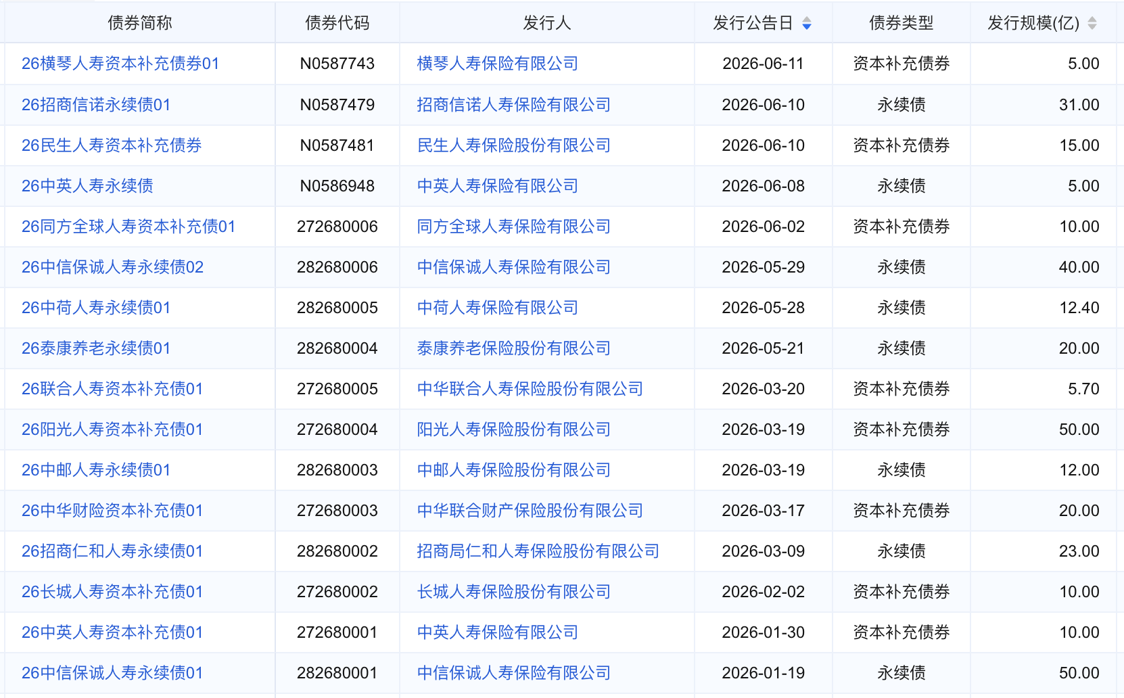Open issuer 中英人寿保险有限公司 in 2026-01-30 row
The height and width of the screenshot is (698, 1124).
(498, 632)
